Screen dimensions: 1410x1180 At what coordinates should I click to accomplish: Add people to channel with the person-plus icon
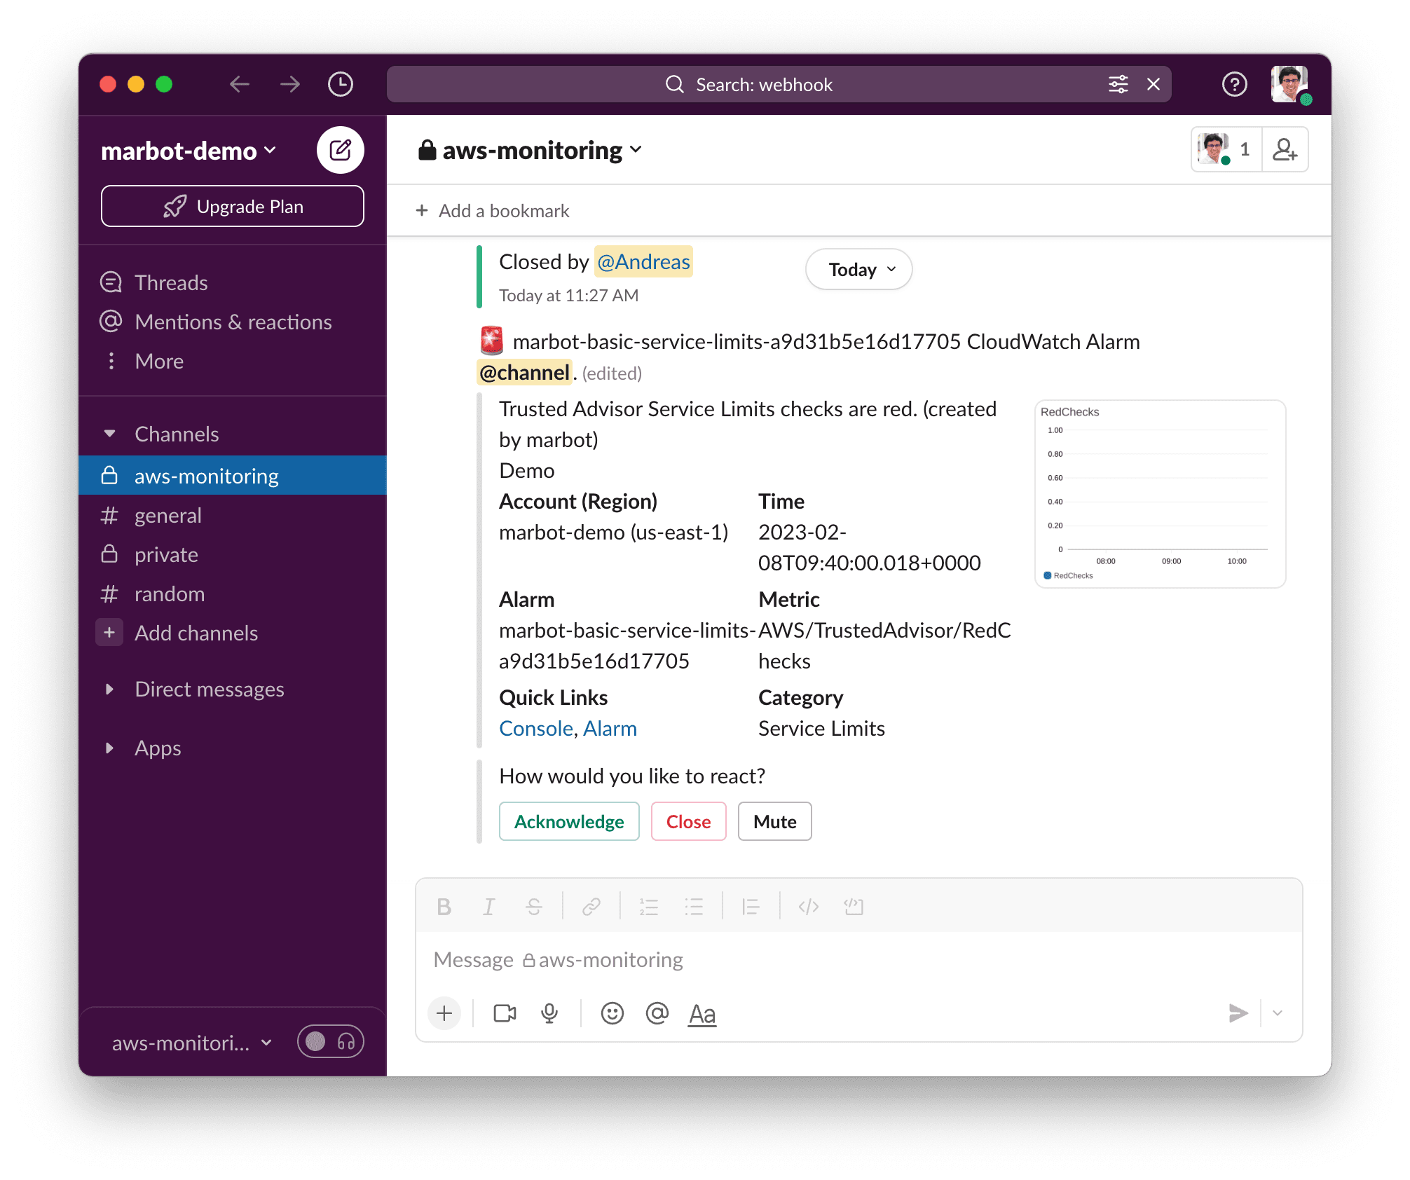(x=1285, y=149)
